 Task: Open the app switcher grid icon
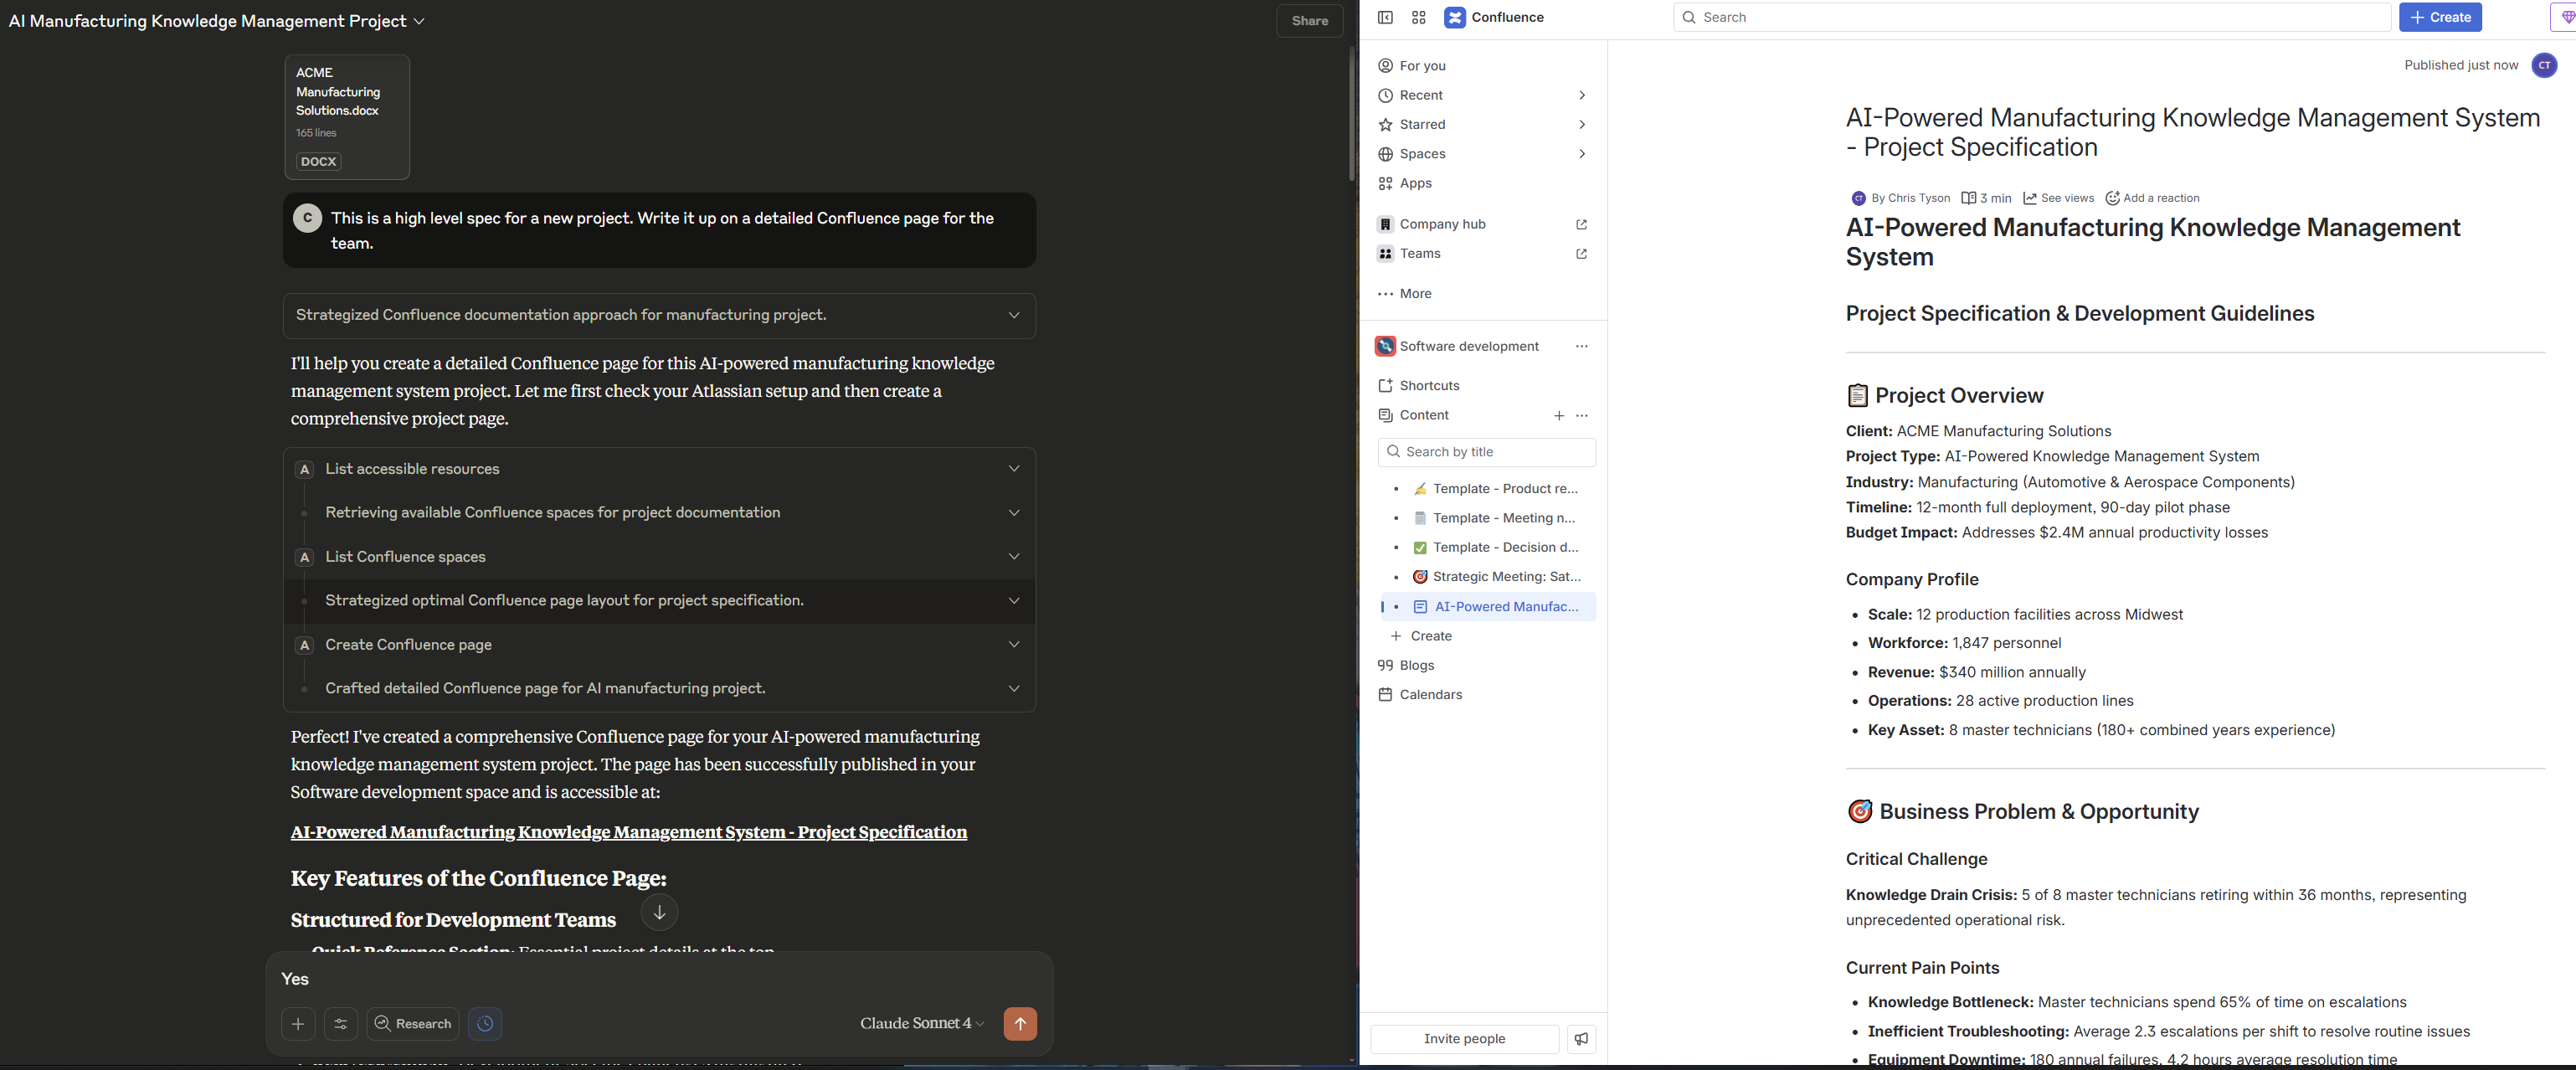pyautogui.click(x=1418, y=17)
